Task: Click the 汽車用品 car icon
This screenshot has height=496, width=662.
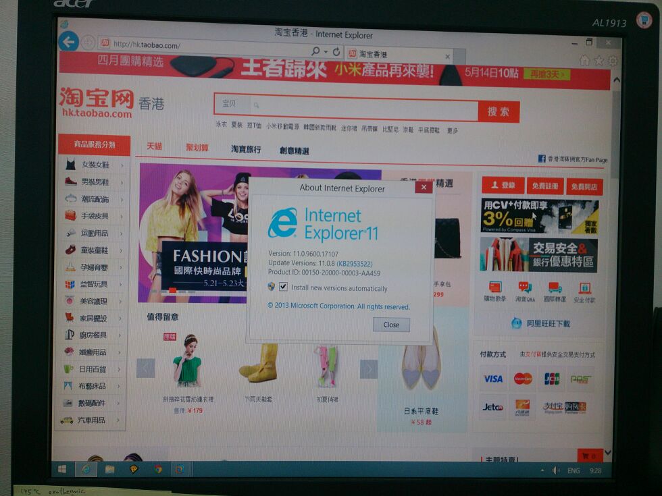Action: (67, 420)
